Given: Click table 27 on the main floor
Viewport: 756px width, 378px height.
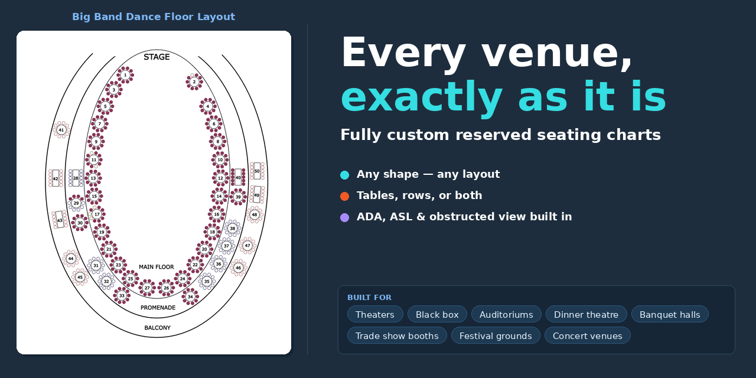Looking at the screenshot, I should tap(147, 288).
